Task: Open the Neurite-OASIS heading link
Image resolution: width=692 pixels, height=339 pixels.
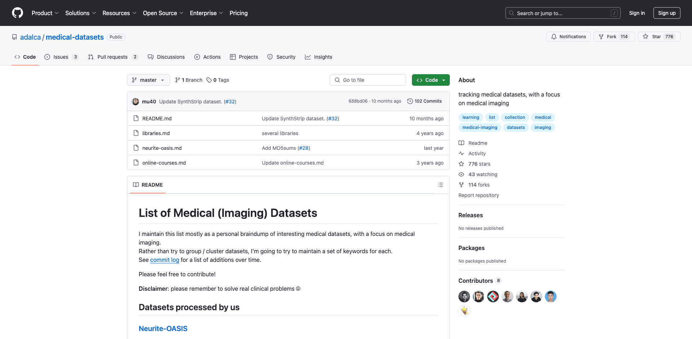Action: (163, 329)
